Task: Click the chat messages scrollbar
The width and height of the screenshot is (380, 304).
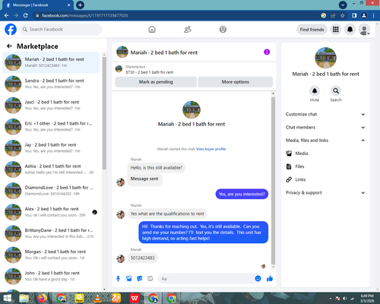Action: click(x=273, y=180)
